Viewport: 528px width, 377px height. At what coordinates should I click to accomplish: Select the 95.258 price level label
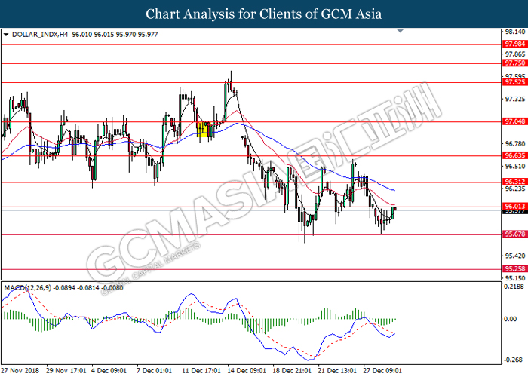pos(515,269)
